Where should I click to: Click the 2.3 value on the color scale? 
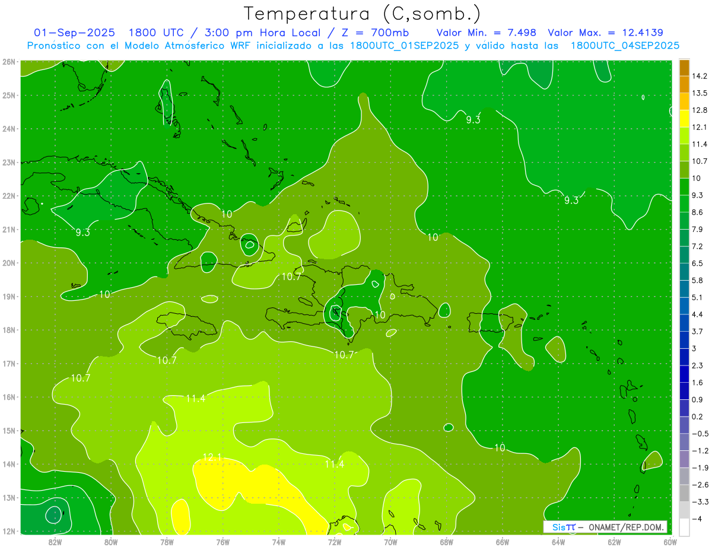(x=698, y=365)
